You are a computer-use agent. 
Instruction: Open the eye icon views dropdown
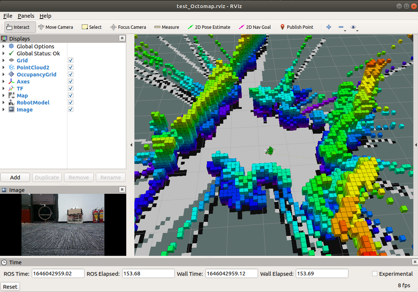(x=354, y=27)
